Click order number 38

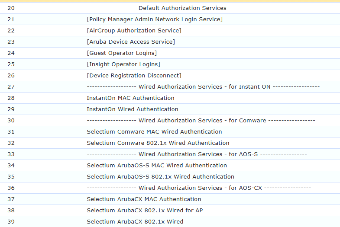pos(11,211)
